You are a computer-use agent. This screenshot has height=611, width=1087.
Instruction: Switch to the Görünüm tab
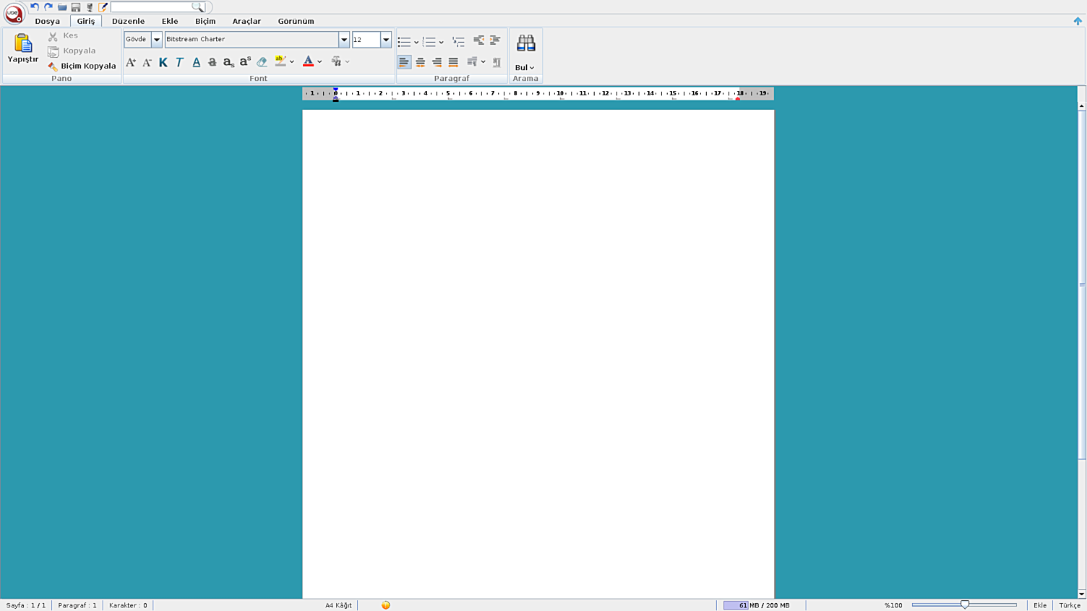pyautogui.click(x=296, y=21)
